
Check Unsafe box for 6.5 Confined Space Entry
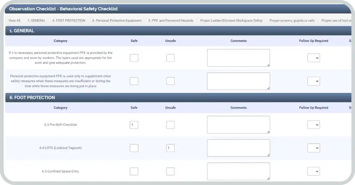(170, 171)
